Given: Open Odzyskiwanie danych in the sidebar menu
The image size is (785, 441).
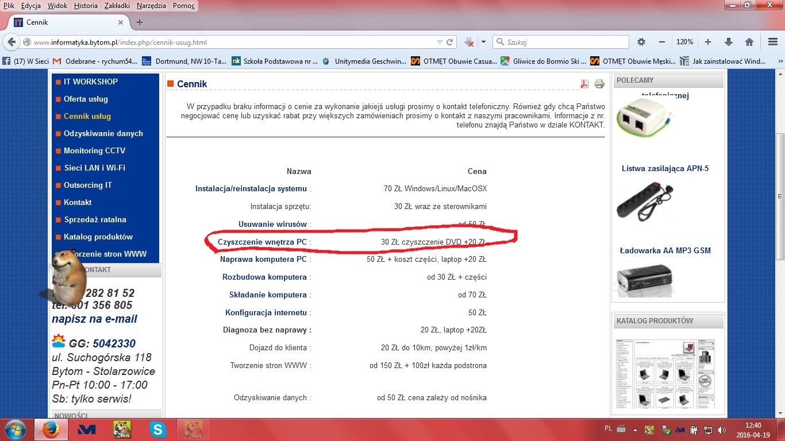Looking at the screenshot, I should 103,133.
